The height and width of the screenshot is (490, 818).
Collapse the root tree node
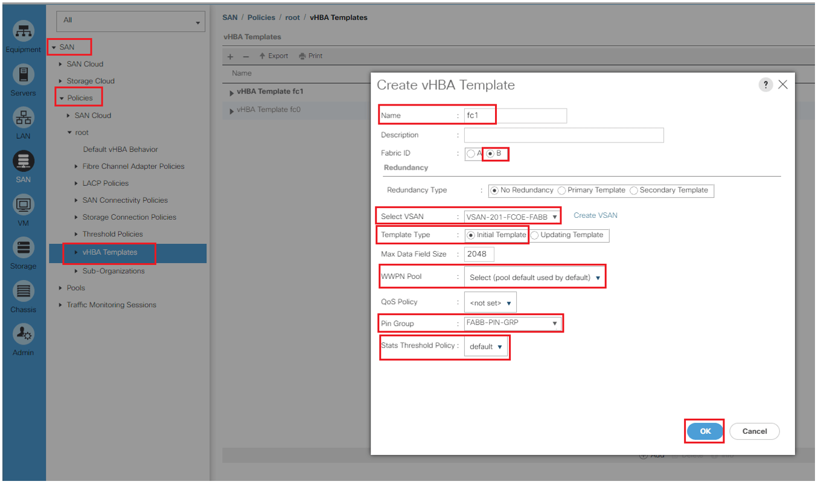pos(69,133)
